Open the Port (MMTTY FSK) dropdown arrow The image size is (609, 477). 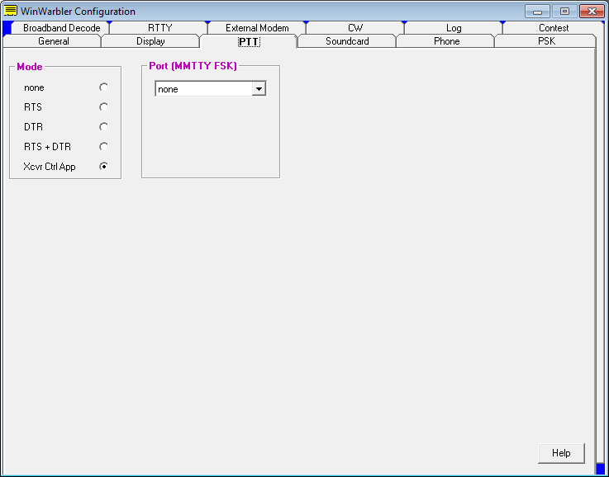(x=259, y=89)
